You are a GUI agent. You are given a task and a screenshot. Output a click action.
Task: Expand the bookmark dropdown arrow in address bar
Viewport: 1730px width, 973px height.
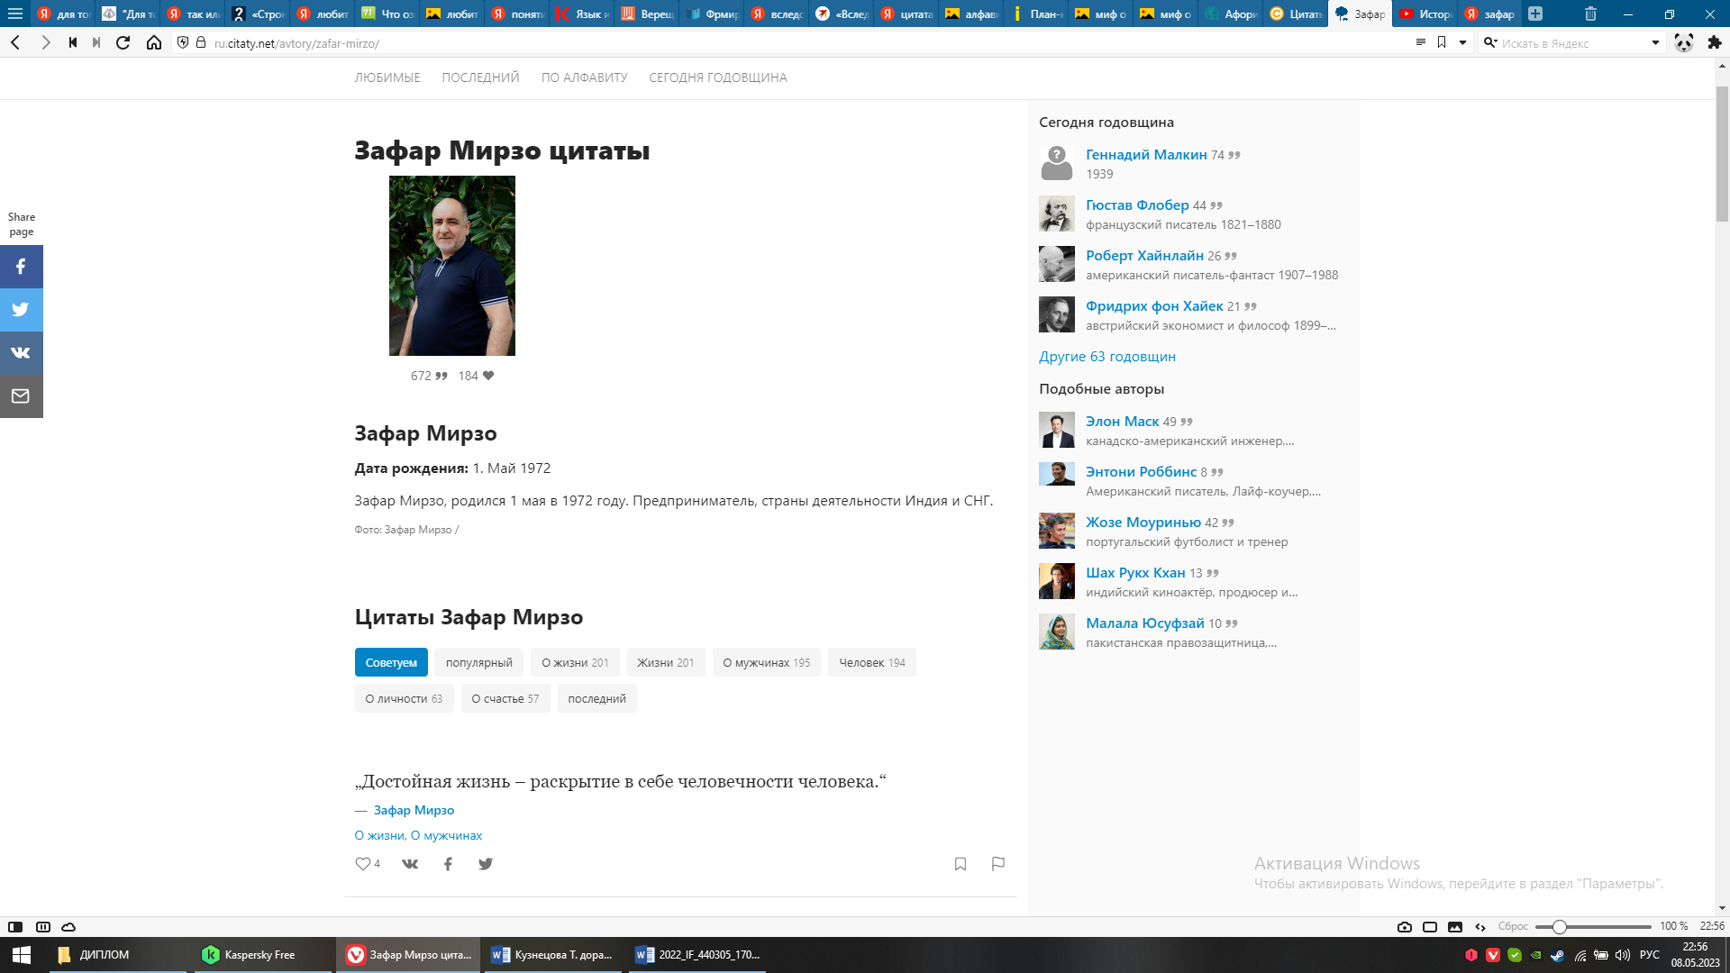point(1462,43)
